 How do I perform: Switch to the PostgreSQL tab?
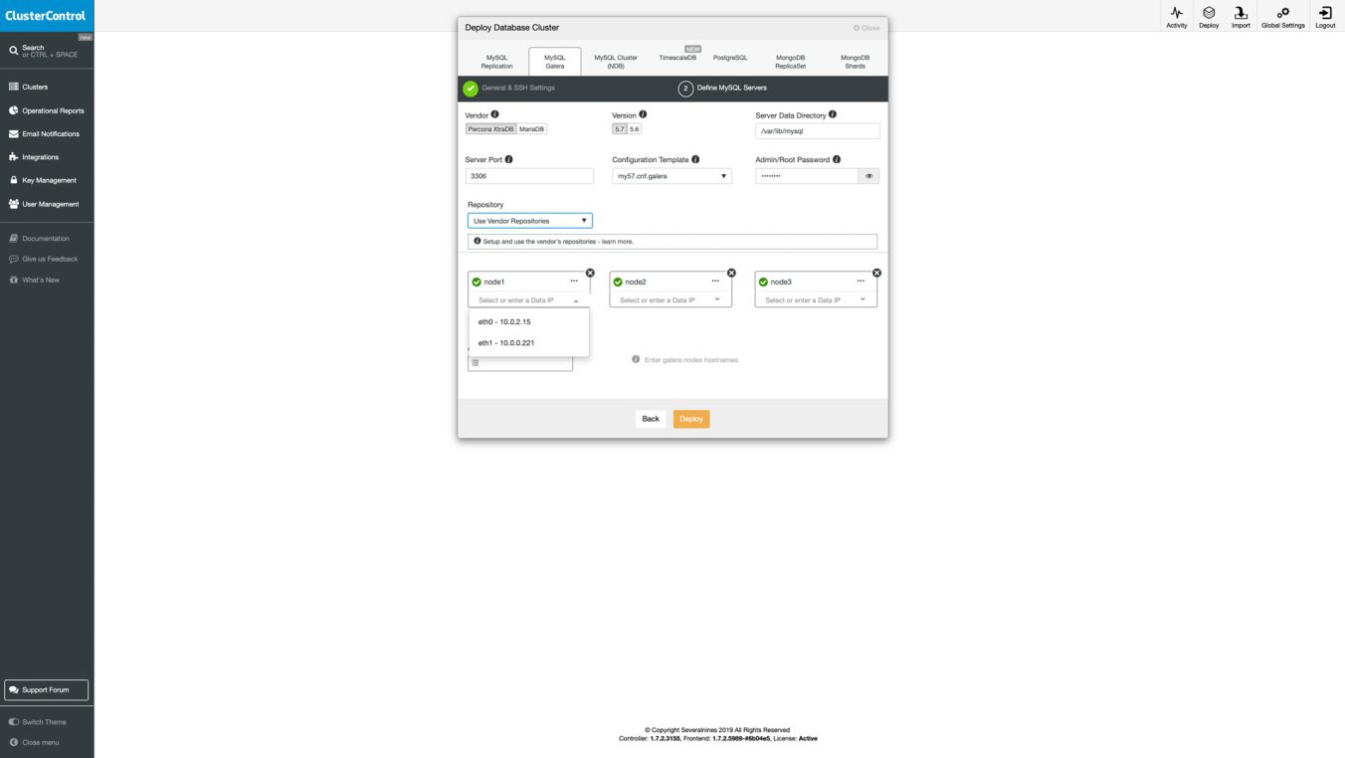coord(730,57)
